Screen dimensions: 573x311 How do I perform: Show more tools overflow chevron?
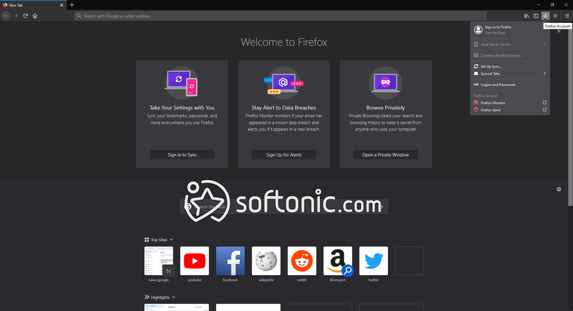click(x=555, y=16)
